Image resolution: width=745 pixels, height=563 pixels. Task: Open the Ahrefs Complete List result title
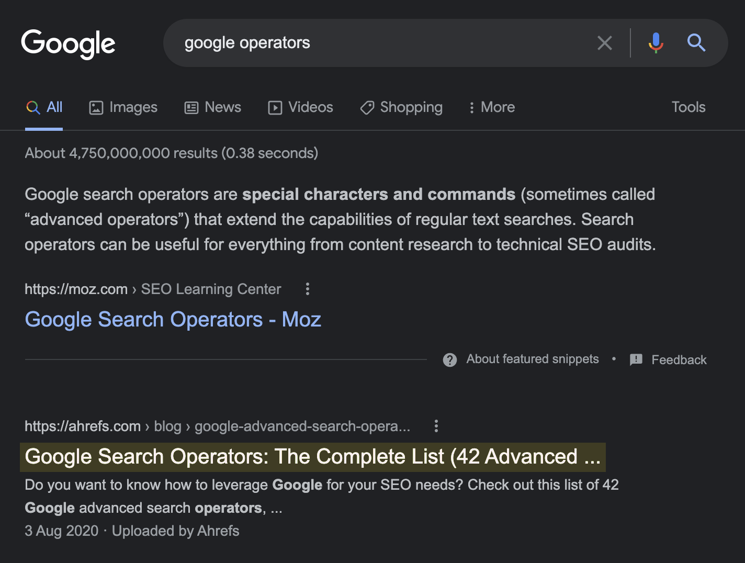click(312, 457)
